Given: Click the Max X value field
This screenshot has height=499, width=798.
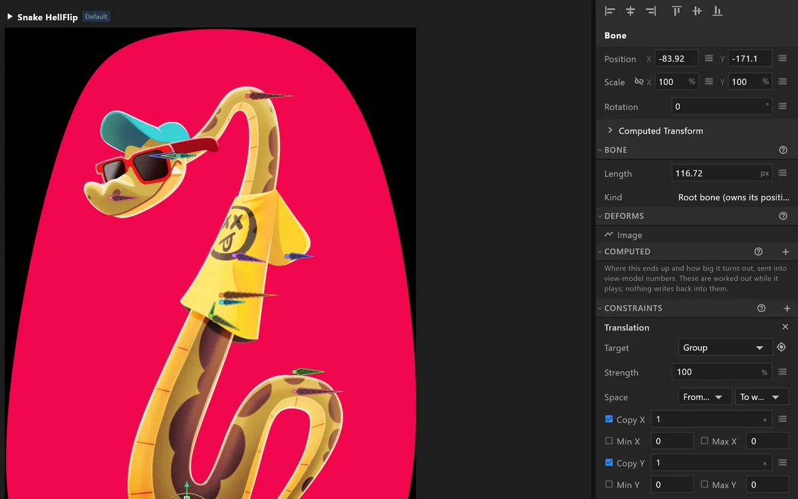Looking at the screenshot, I should (x=767, y=441).
